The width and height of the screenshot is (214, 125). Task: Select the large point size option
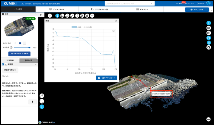[24, 43]
